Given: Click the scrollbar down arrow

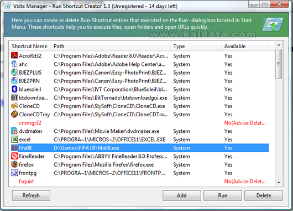Looking at the screenshot, I should pyautogui.click(x=279, y=182).
